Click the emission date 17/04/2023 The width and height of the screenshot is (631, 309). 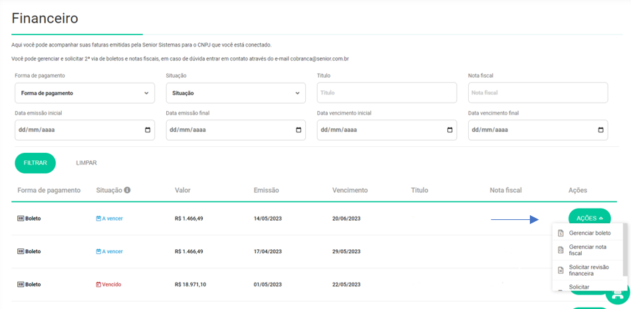[x=267, y=251]
